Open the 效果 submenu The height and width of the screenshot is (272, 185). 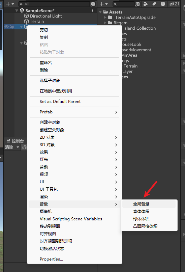point(75,152)
